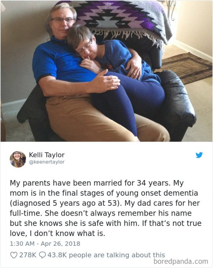This screenshot has height=268, width=213.
Task: Visit the @keenertaylor handle link
Action: 47,162
